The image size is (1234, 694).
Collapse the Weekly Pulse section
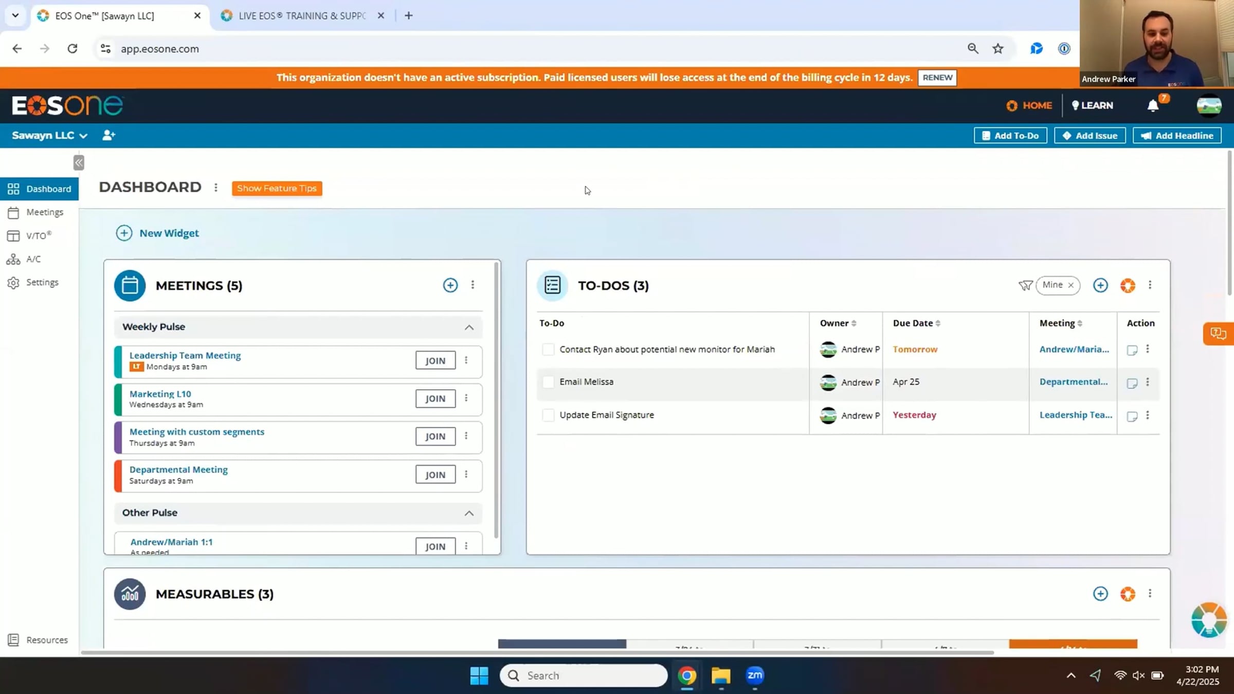(x=469, y=327)
